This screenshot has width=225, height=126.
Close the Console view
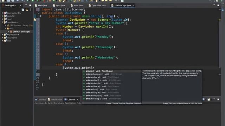(78, 99)
